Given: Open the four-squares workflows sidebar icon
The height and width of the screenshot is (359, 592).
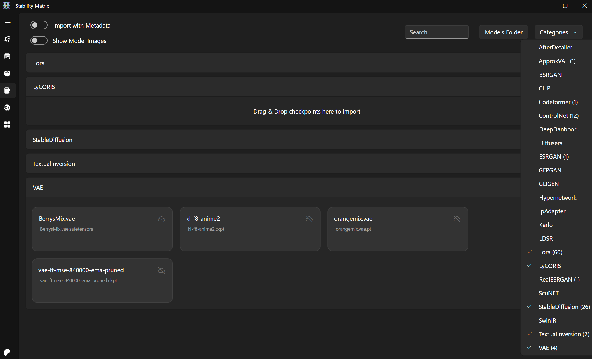Looking at the screenshot, I should (7, 125).
